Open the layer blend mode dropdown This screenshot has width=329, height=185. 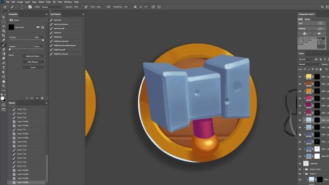[x=309, y=64]
